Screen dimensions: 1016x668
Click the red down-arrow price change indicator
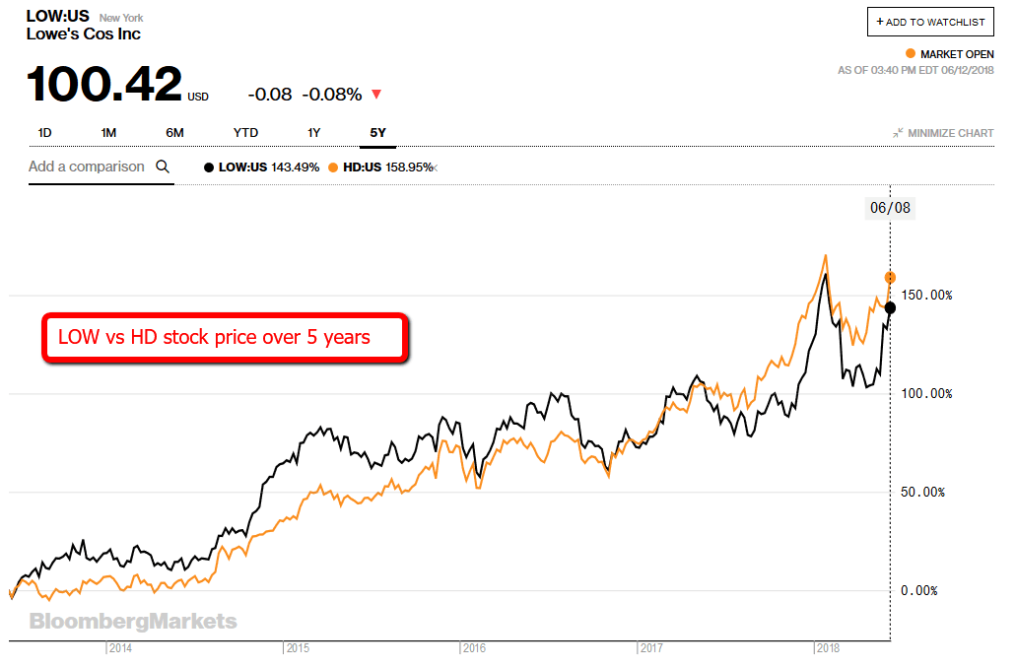pyautogui.click(x=376, y=95)
